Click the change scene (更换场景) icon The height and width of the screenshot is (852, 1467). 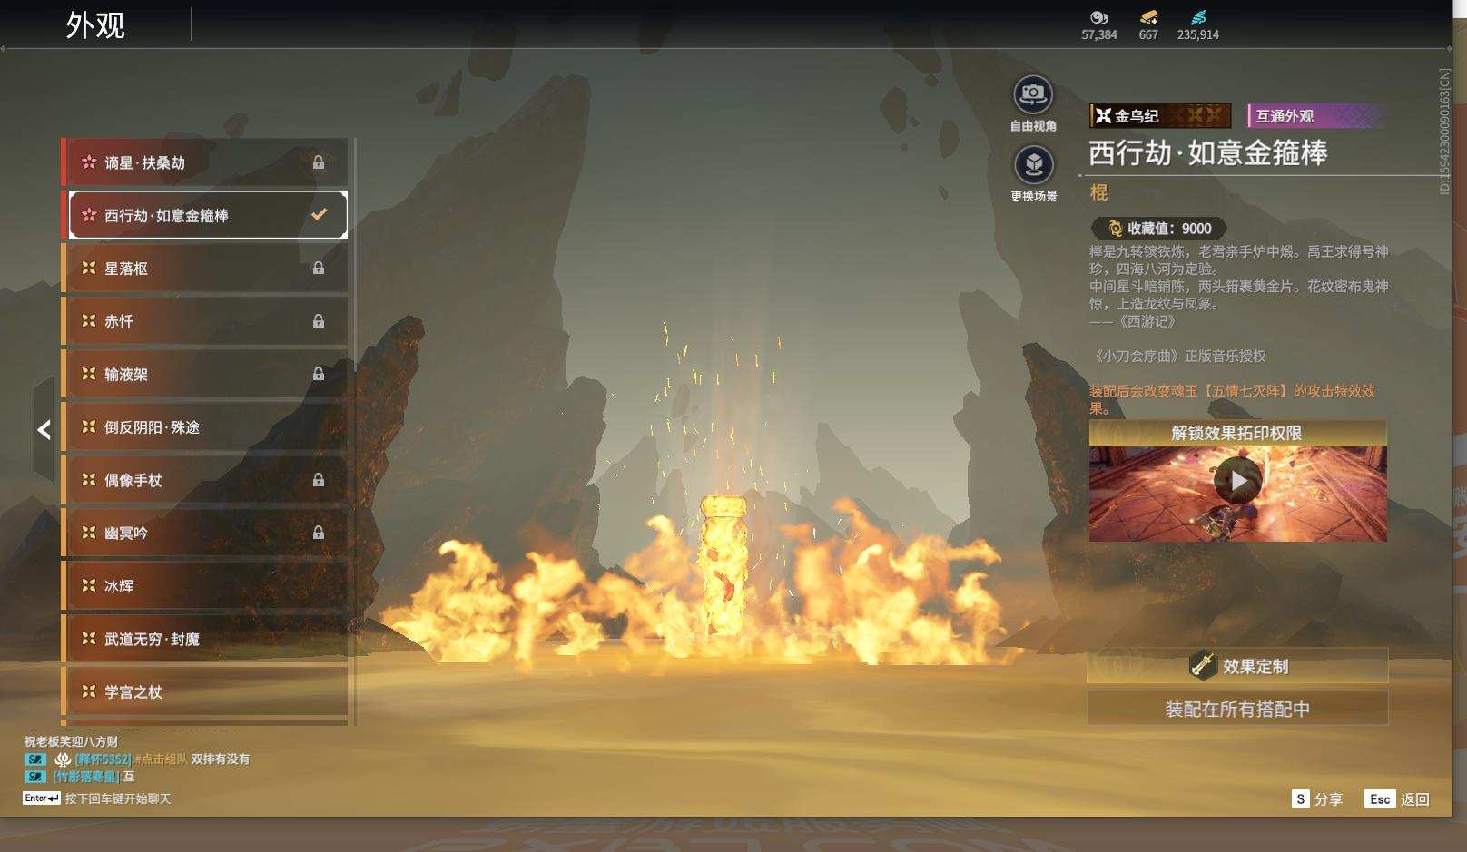pos(1033,165)
